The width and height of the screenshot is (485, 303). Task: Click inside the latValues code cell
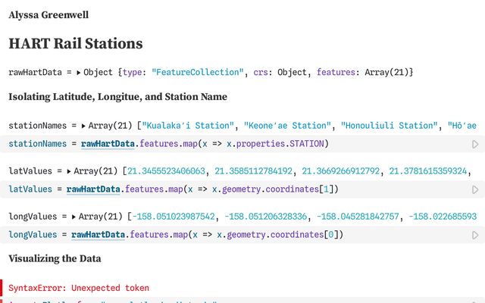click(x=242, y=189)
